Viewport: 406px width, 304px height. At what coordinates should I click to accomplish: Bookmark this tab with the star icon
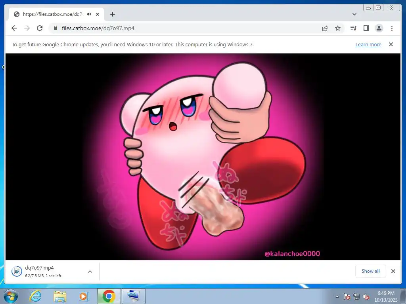(338, 28)
